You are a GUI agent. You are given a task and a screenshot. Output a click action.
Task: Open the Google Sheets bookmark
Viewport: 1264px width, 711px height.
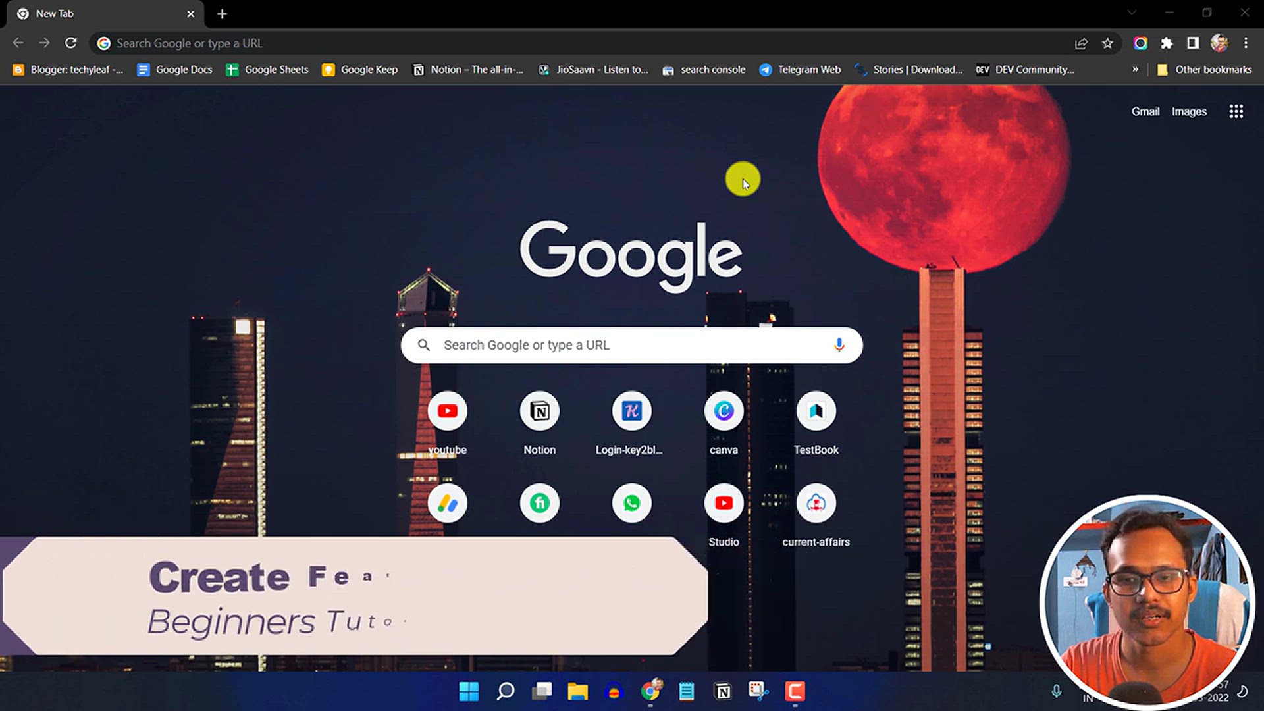point(267,70)
